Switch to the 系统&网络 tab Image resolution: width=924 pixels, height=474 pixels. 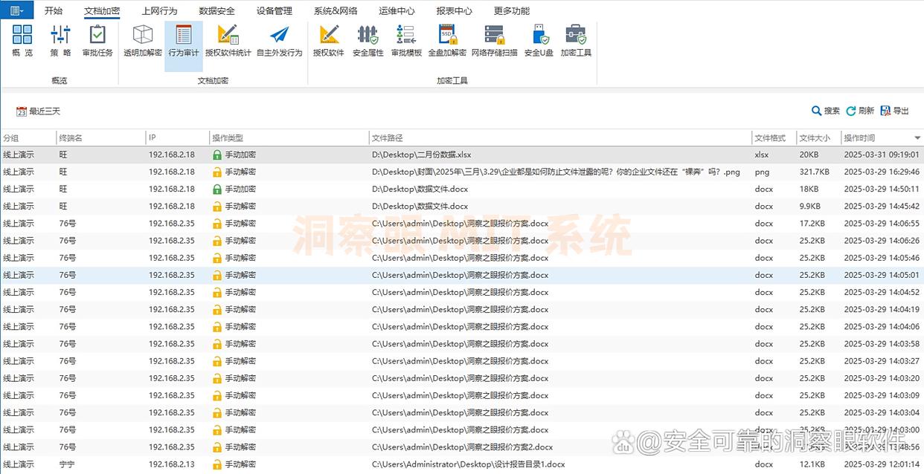click(336, 11)
